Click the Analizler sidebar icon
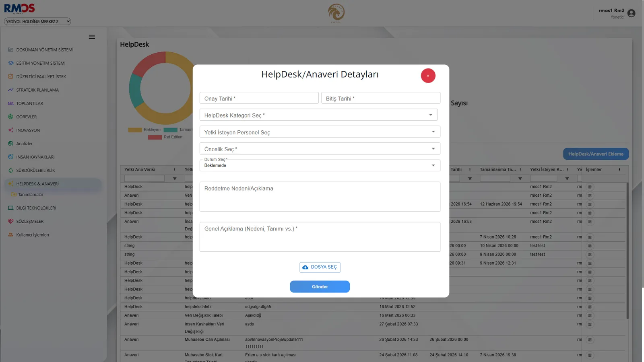The image size is (644, 362). click(10, 144)
